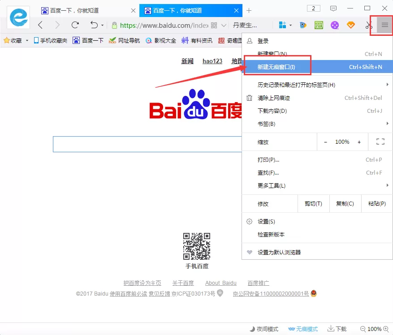This screenshot has width=393, height=335.
Task: Click the Baidu logo image
Action: click(196, 104)
